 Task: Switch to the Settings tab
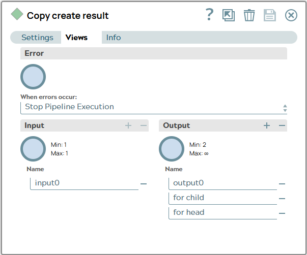click(x=37, y=37)
